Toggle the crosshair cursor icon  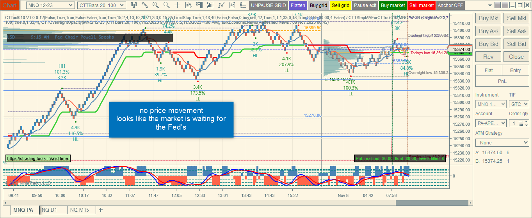tap(178, 5)
